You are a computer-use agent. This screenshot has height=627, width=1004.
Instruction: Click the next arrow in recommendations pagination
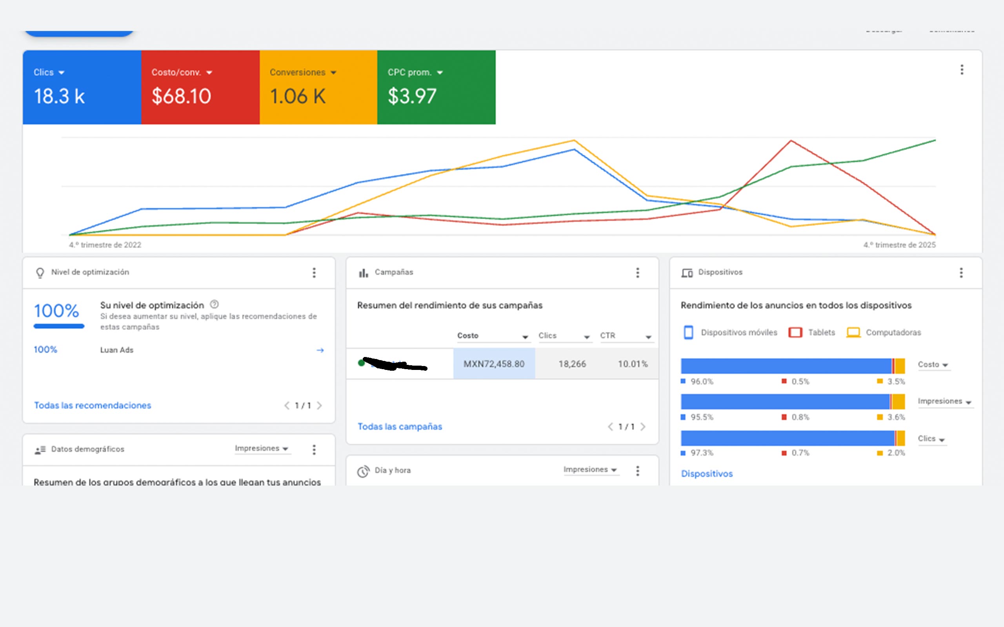(x=320, y=406)
